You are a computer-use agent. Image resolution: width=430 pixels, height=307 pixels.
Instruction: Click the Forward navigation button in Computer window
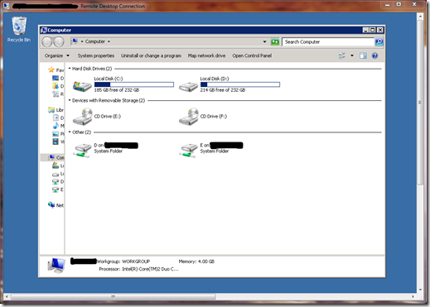pyautogui.click(x=59, y=42)
